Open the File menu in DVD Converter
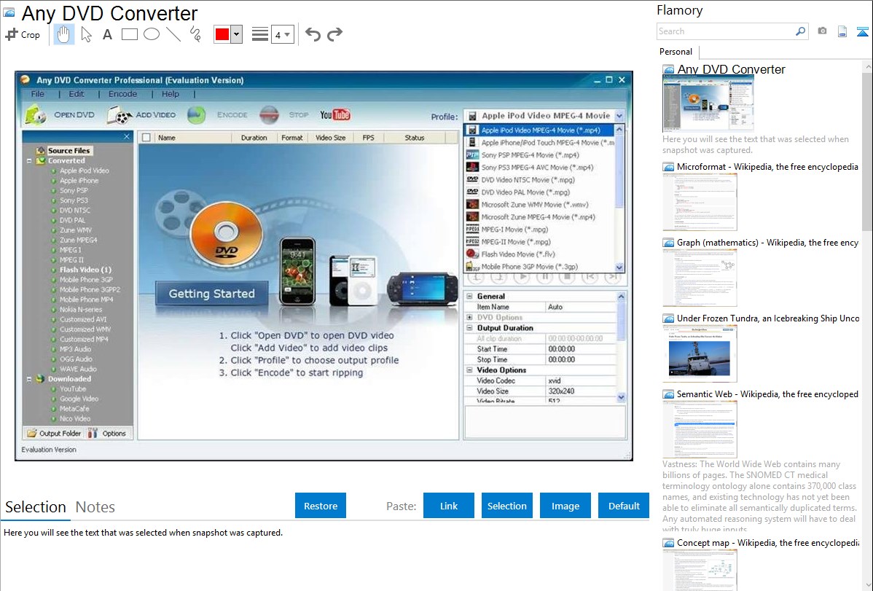The width and height of the screenshot is (873, 591). click(x=37, y=93)
